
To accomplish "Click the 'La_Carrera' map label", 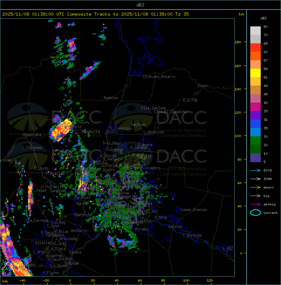I will 38,220.
